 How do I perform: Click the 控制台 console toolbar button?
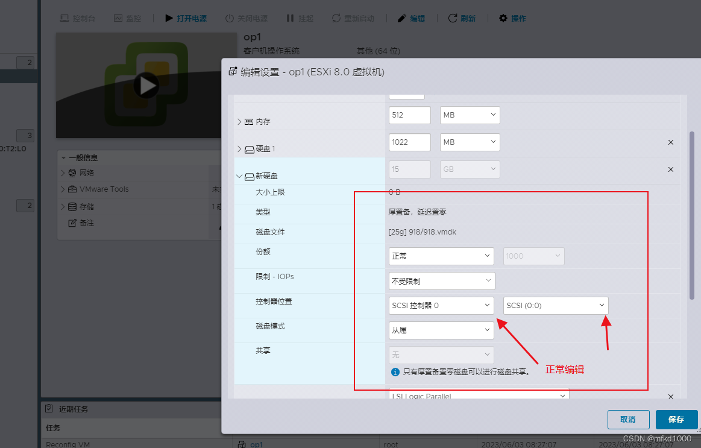point(77,18)
